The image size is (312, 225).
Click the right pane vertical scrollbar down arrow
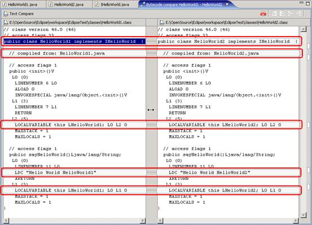point(303,215)
